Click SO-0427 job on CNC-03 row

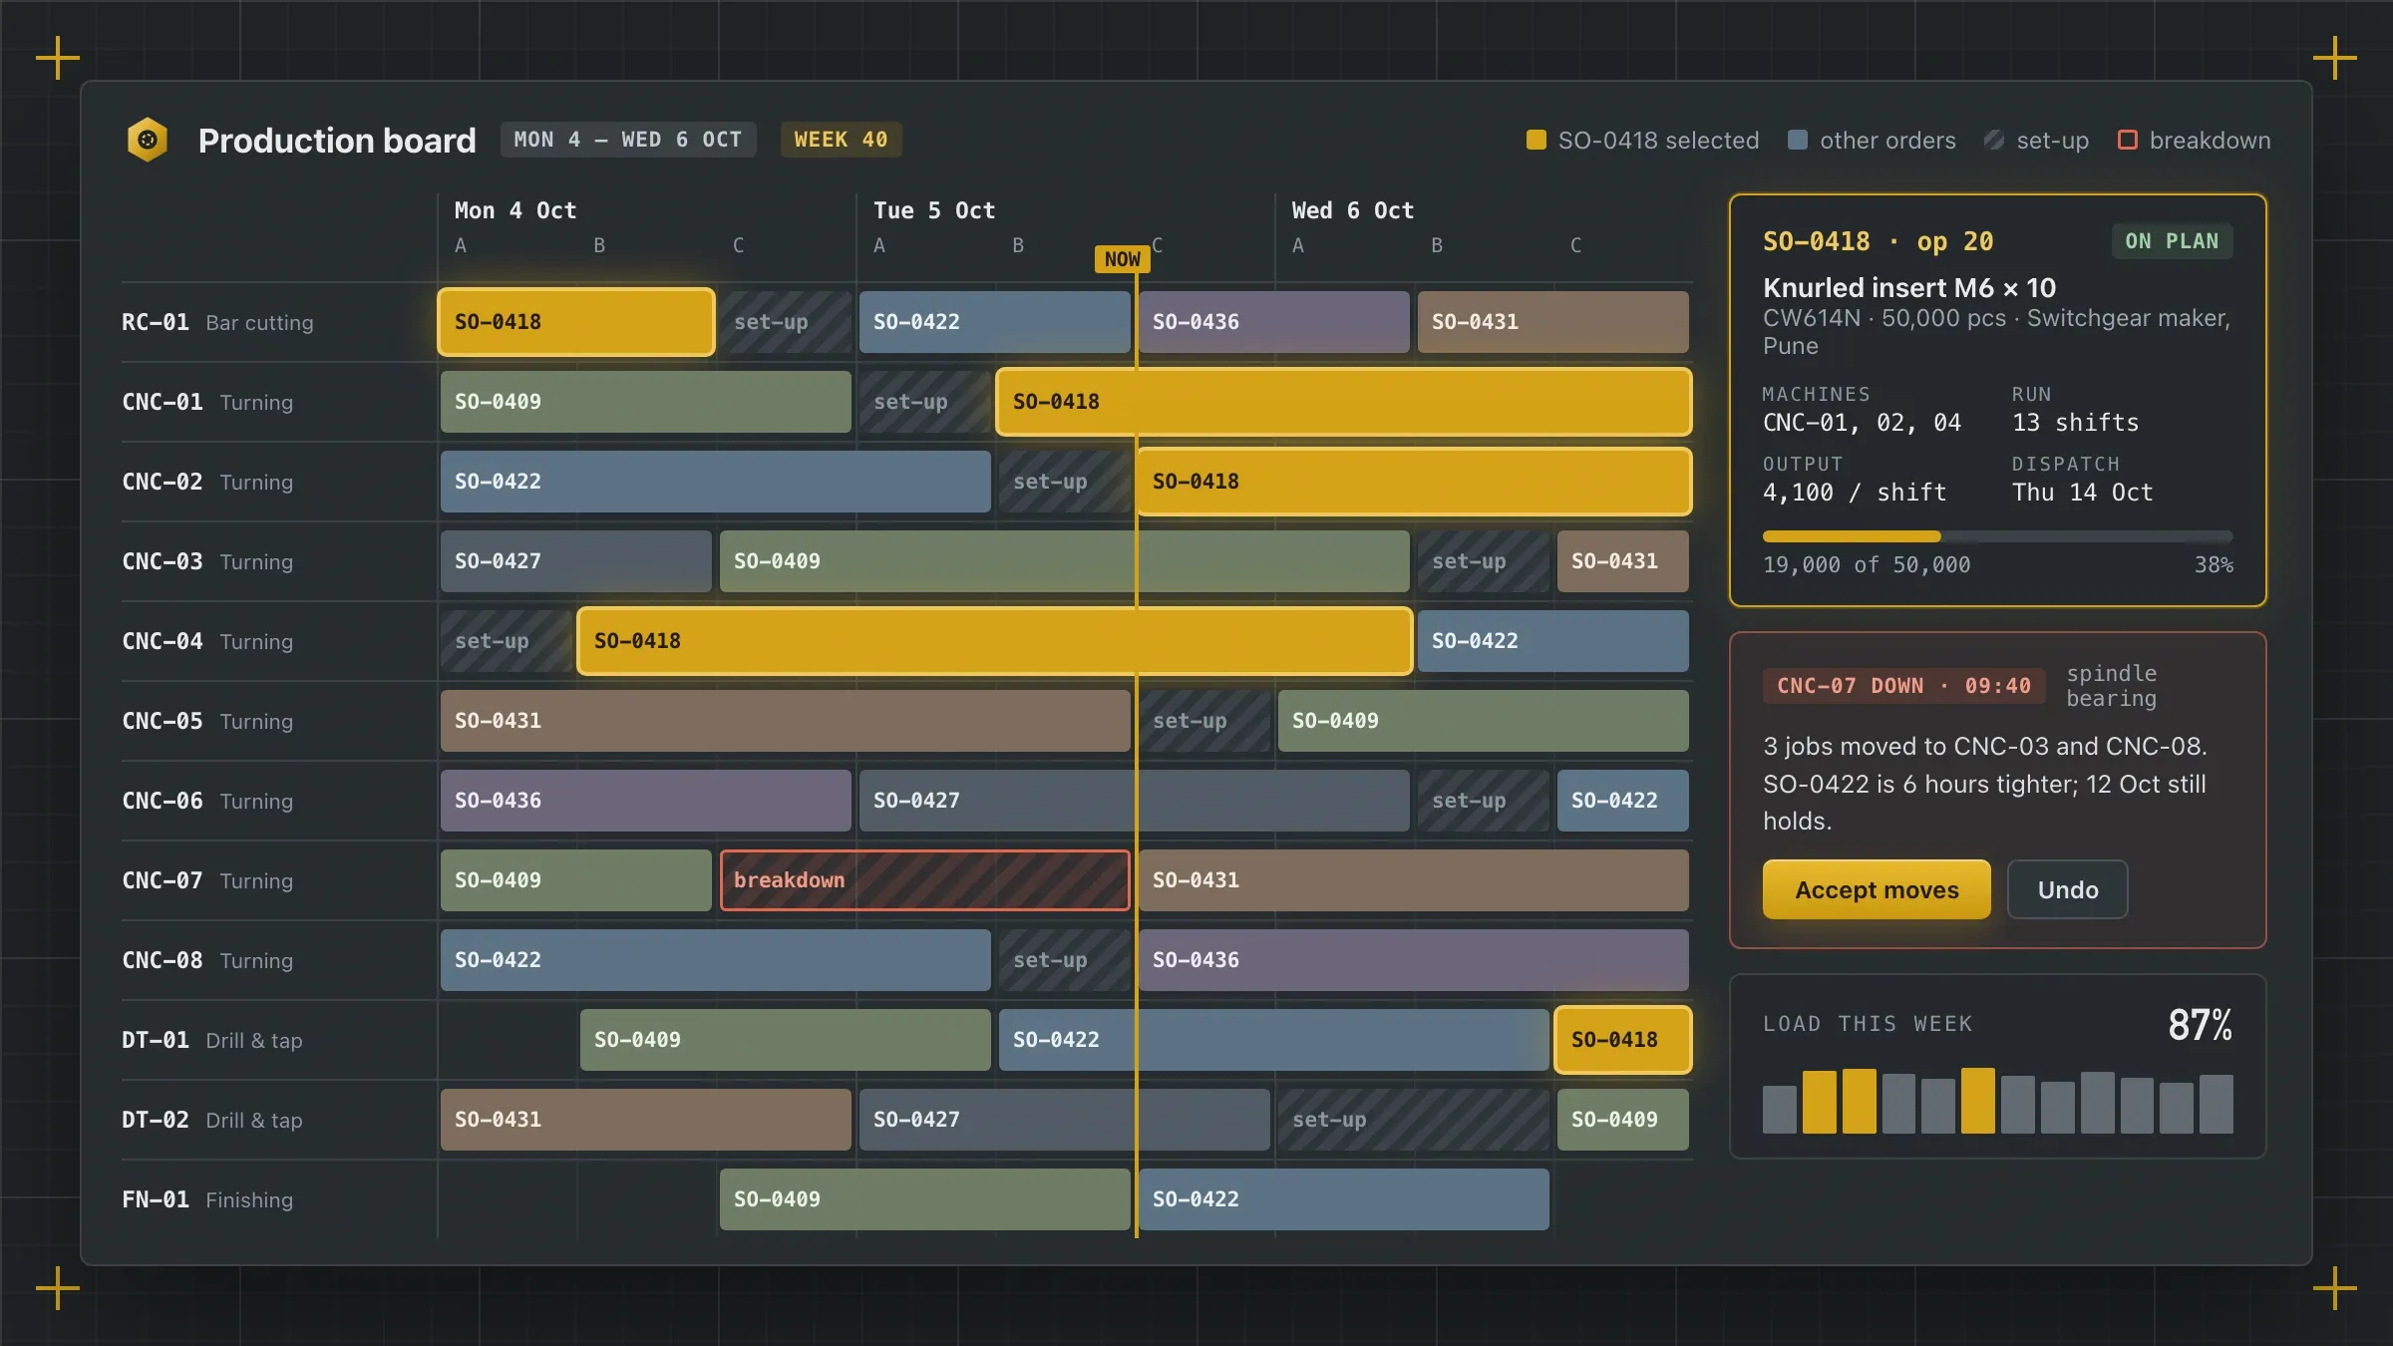click(x=576, y=561)
